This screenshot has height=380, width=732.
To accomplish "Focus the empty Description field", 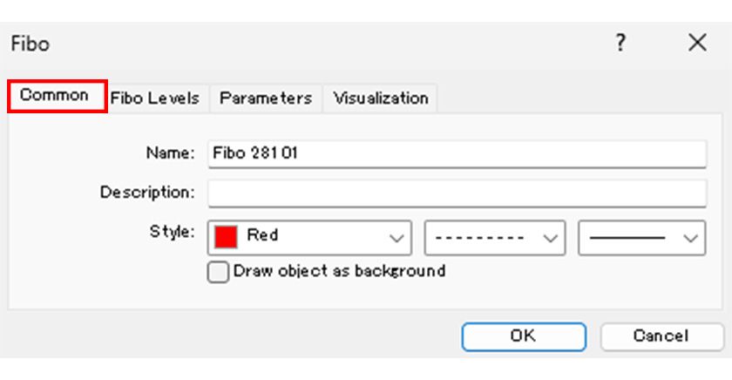I will [x=457, y=193].
